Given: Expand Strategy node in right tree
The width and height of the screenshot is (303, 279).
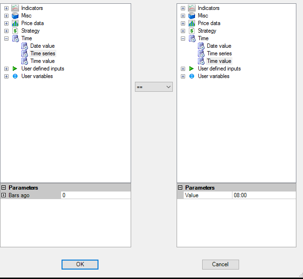Looking at the screenshot, I should 183,31.
